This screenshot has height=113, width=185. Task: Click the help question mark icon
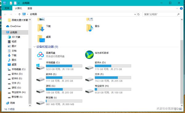coord(181,9)
